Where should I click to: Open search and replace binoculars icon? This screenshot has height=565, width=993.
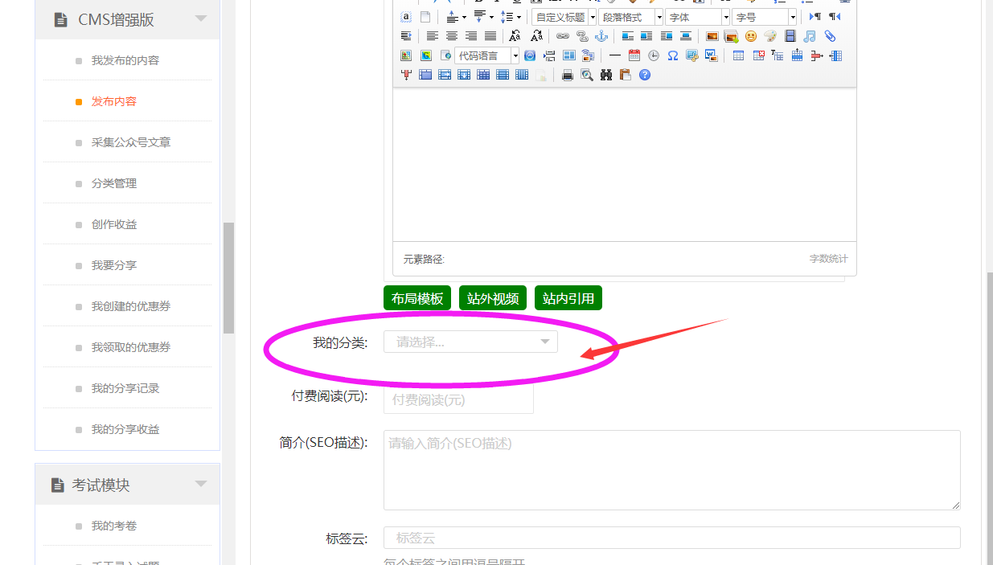(x=606, y=75)
